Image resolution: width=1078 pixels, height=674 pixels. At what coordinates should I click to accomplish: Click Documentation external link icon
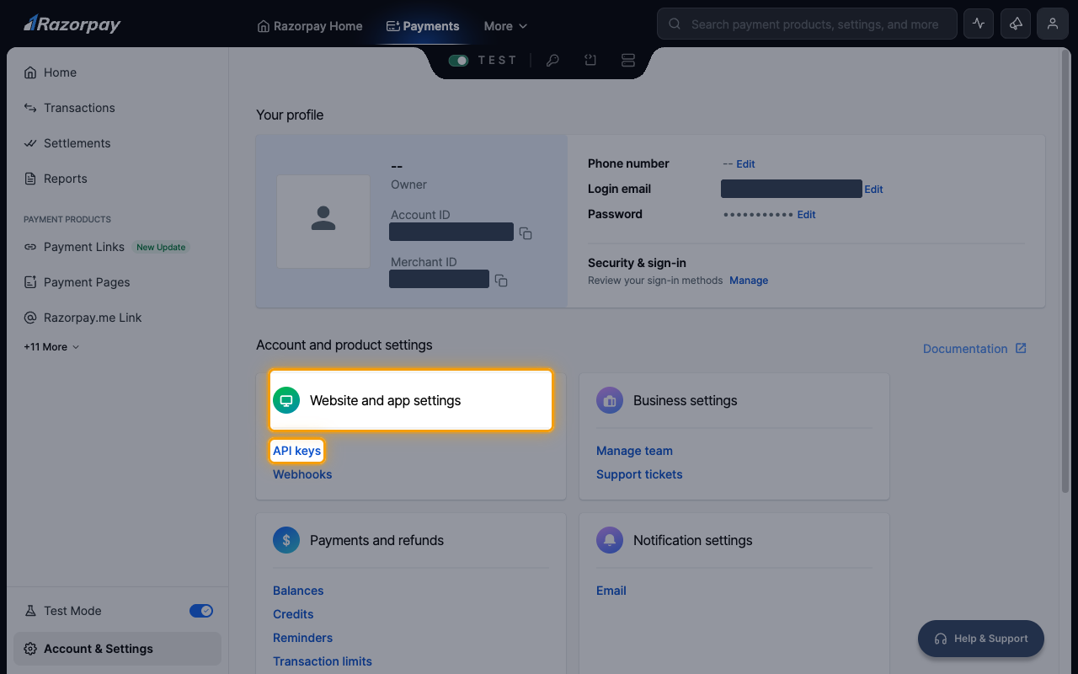[x=1021, y=348]
